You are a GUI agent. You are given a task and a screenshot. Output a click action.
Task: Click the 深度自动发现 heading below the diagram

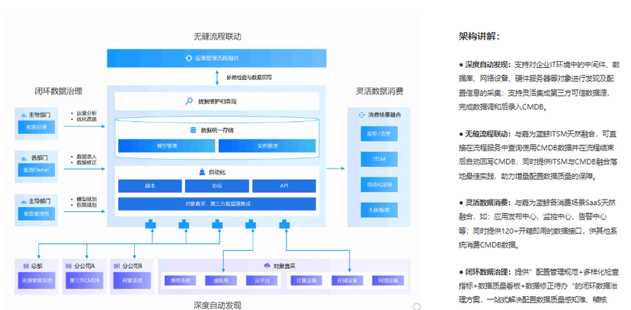[217, 305]
